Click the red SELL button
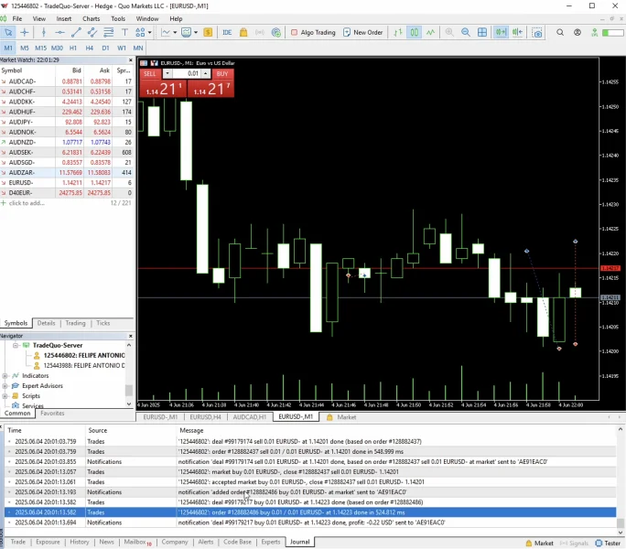The image size is (626, 549). pos(150,74)
